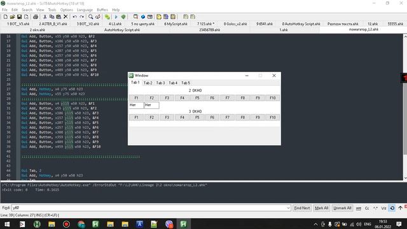
Task: Click the rightmost toolbar icon
Action: pyautogui.click(x=193, y=17)
